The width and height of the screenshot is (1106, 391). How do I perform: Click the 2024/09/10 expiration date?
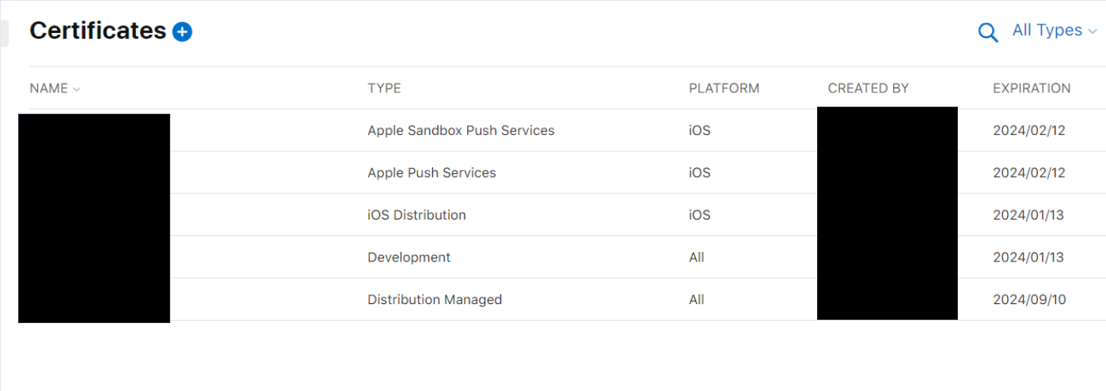(1029, 299)
